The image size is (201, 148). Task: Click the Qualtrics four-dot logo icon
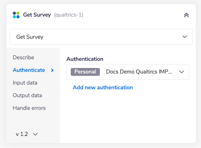(16, 15)
